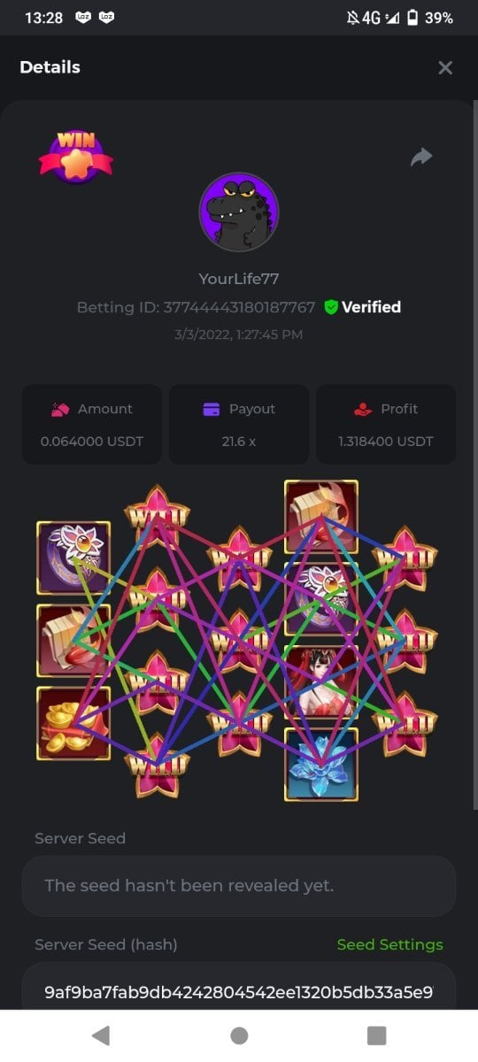Tap the Android back navigation button

pos(101,1035)
